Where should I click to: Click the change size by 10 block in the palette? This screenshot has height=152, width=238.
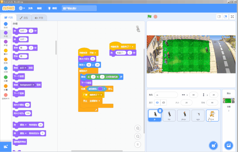tap(22, 105)
